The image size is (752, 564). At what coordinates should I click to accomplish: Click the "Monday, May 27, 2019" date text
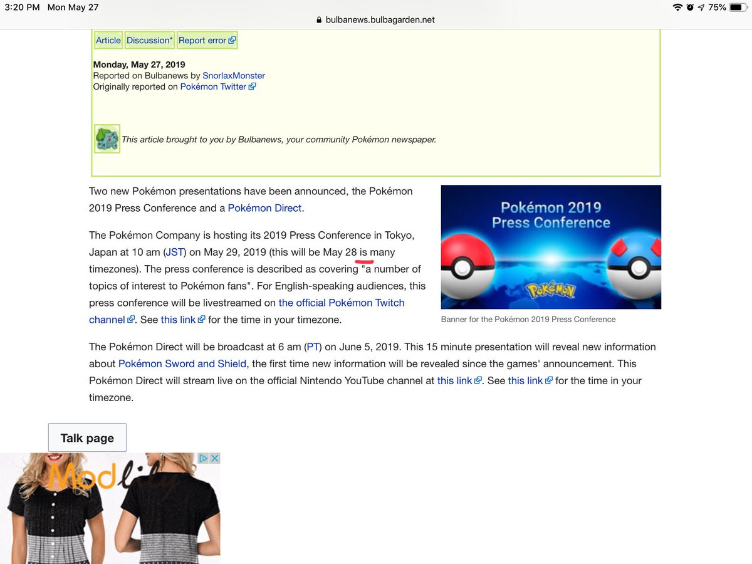139,65
